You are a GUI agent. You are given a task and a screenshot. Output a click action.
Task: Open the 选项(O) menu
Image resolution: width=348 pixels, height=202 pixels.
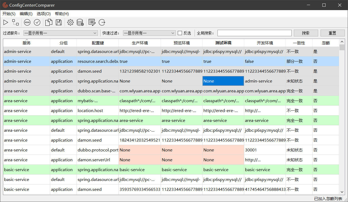click(x=43, y=14)
